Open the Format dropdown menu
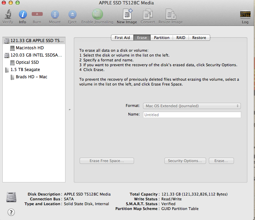Viewport: 255px width, 220px height. (x=192, y=106)
